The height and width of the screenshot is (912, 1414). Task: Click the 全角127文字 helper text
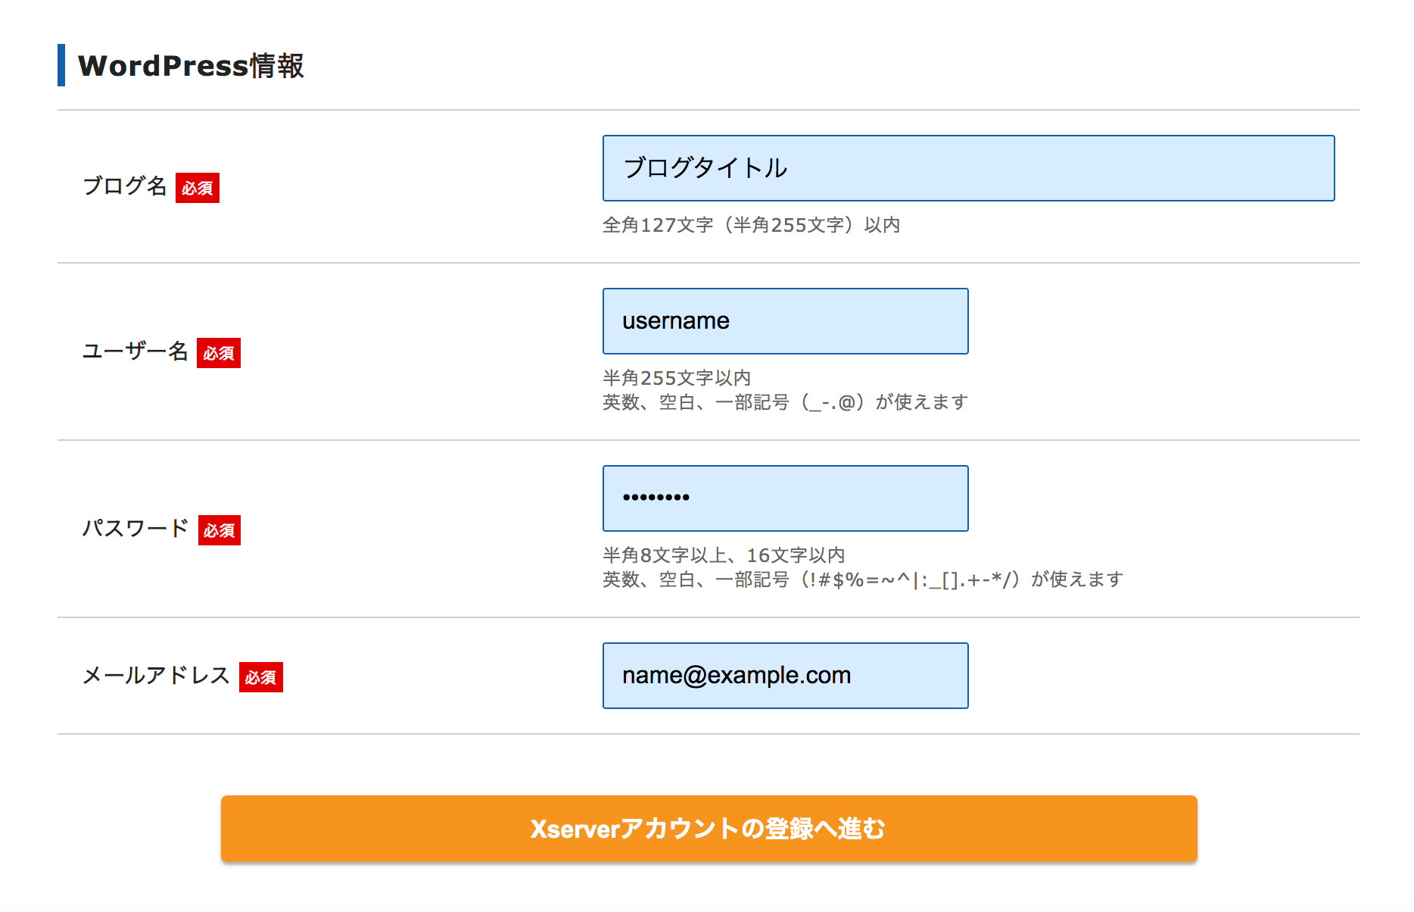coord(753,224)
